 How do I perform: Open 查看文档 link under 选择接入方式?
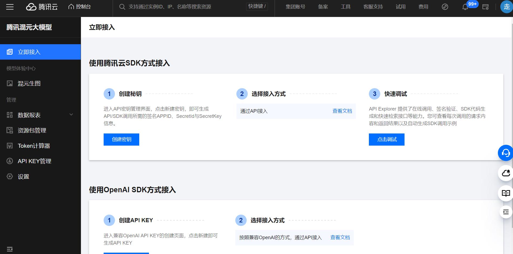pyautogui.click(x=342, y=111)
